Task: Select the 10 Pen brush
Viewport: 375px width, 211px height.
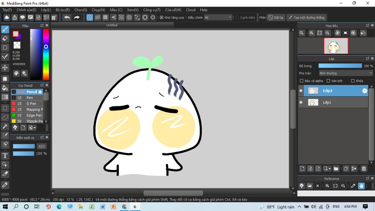Action: [x=27, y=97]
